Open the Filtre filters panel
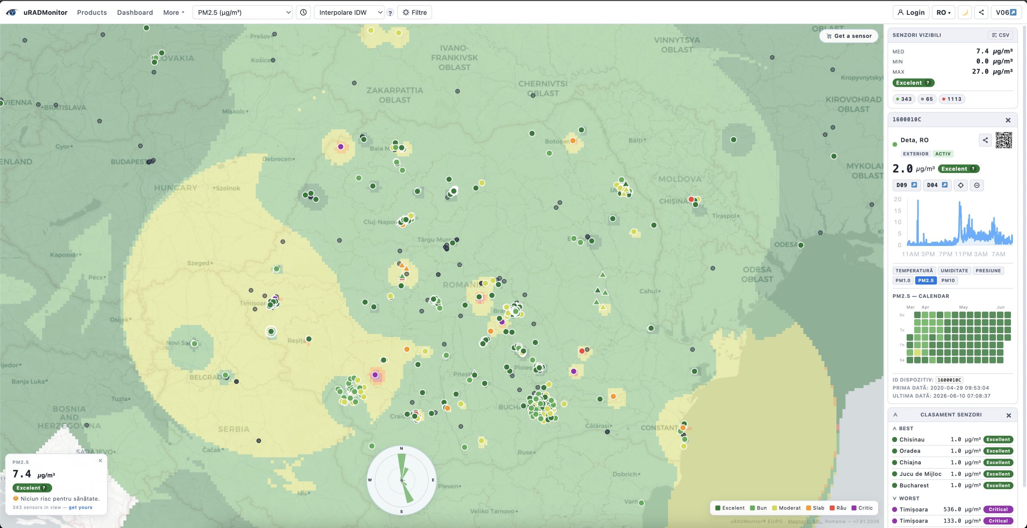1027x528 pixels. (414, 12)
